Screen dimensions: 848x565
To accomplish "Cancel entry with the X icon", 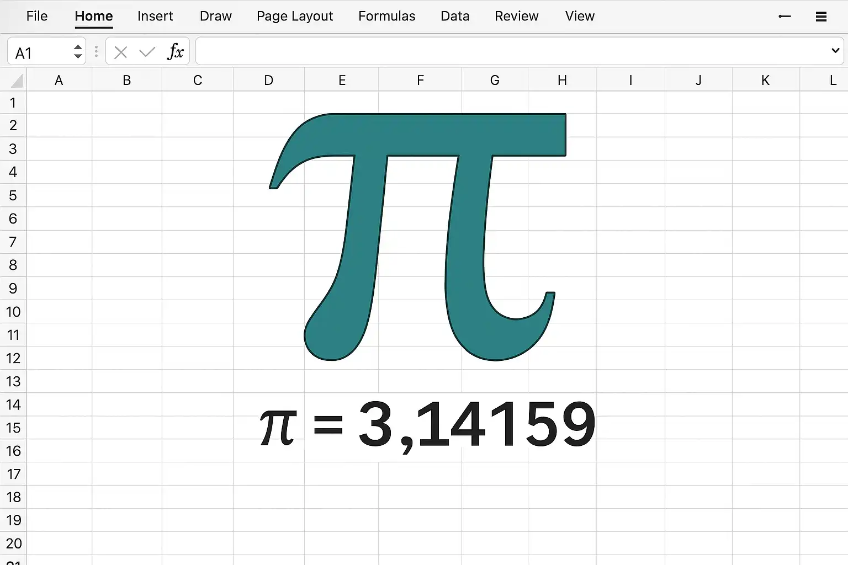I will (120, 52).
